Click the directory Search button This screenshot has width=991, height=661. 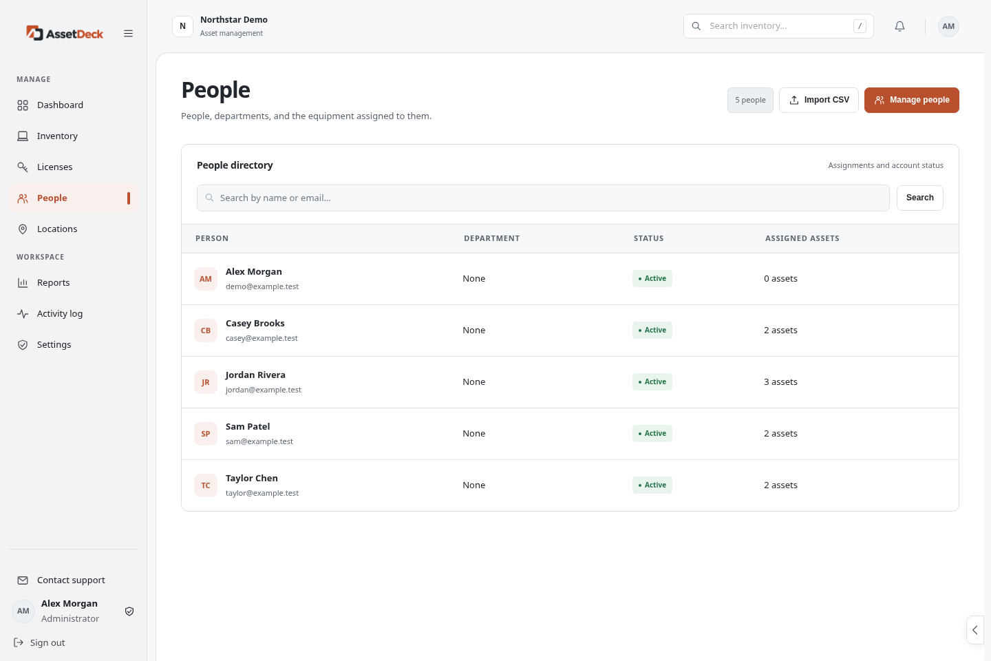coord(920,198)
